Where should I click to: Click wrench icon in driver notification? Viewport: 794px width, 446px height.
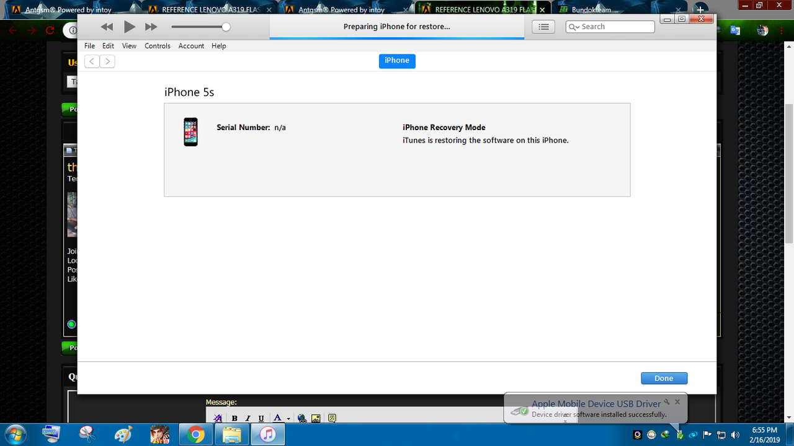point(667,401)
